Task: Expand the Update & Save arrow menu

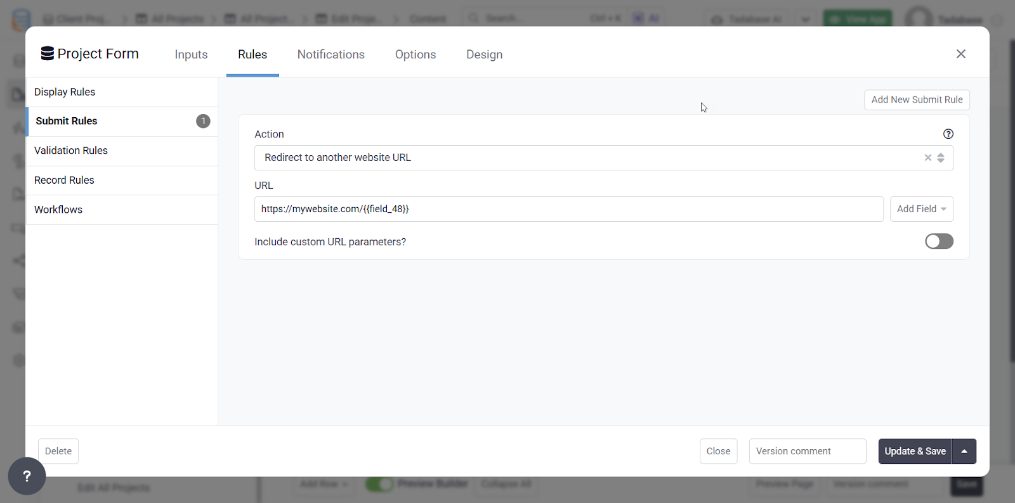Action: [x=964, y=451]
